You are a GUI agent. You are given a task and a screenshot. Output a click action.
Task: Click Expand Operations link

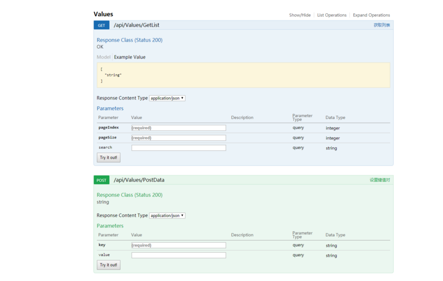(371, 15)
